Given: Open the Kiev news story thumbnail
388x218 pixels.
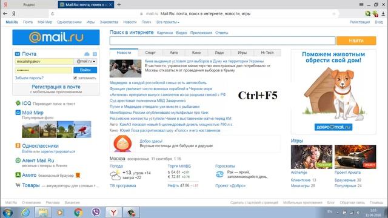Looking at the screenshot, I should [x=125, y=68].
